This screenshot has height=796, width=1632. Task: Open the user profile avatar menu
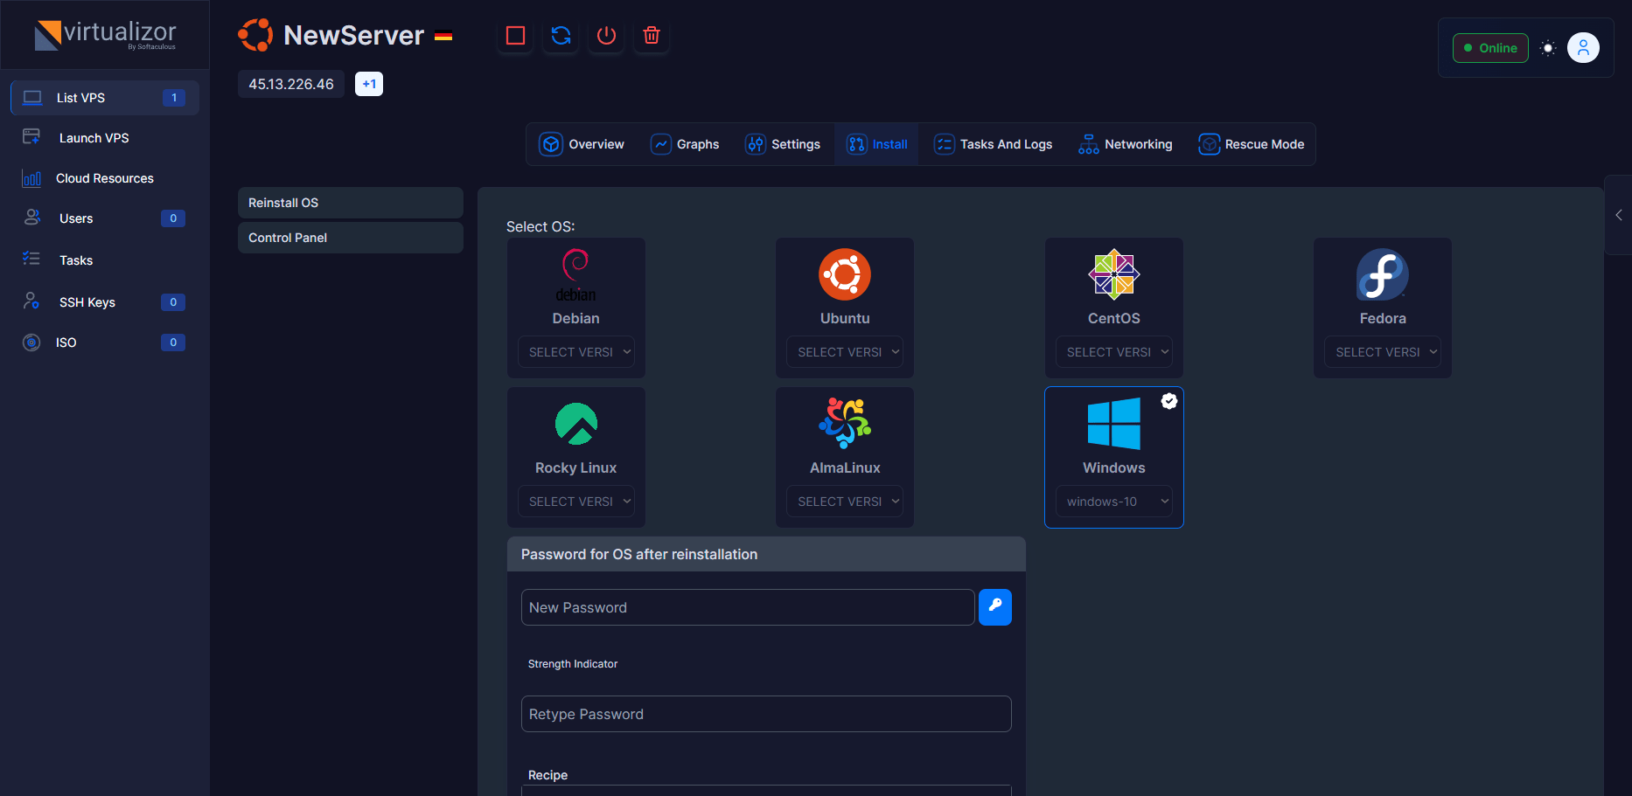coord(1583,48)
